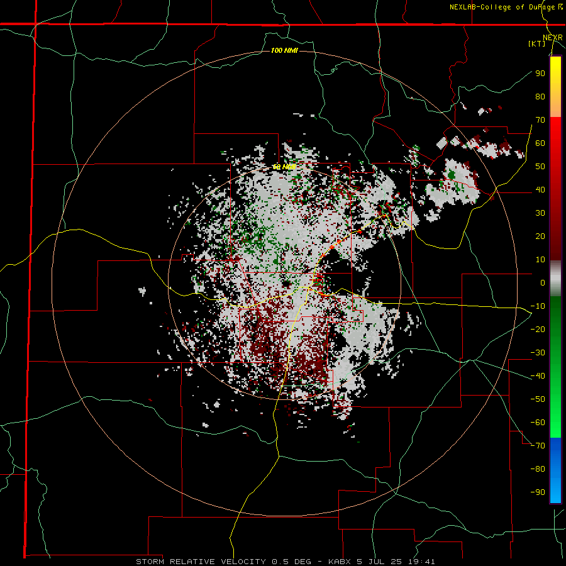Click the -20 value on velocity scale
Viewport: 566px width, 566px height.
538,329
